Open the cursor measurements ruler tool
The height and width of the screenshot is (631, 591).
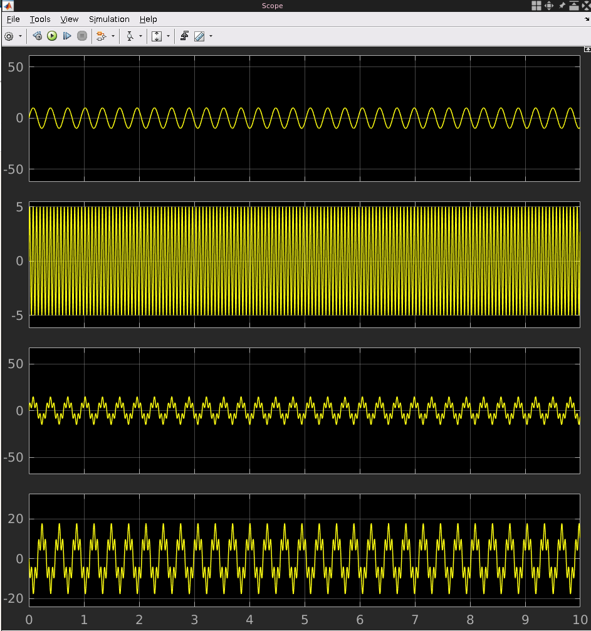199,36
